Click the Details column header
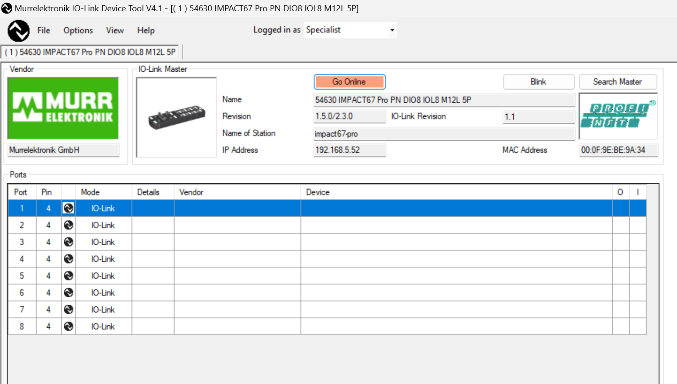Viewport: 677px width, 384px height. [153, 192]
